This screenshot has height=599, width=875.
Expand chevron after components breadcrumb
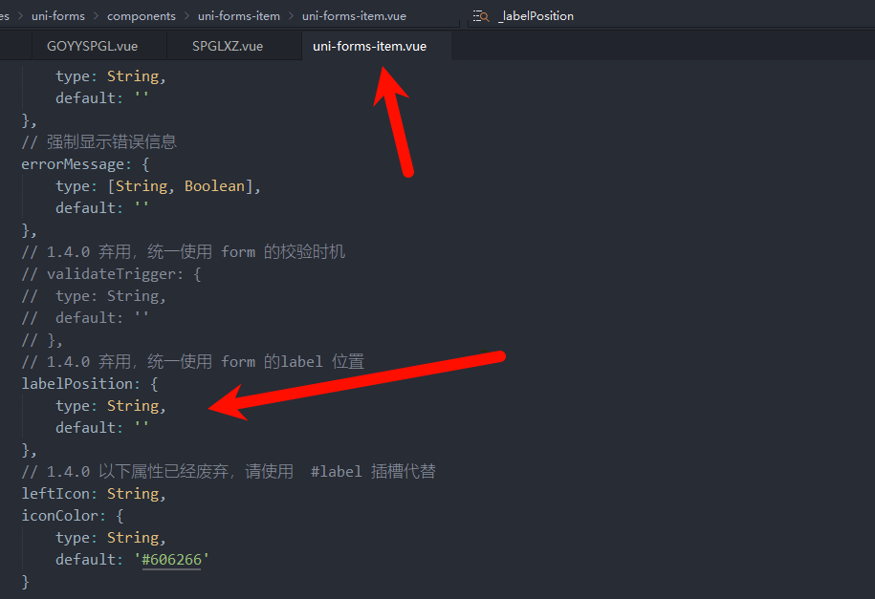pos(186,16)
